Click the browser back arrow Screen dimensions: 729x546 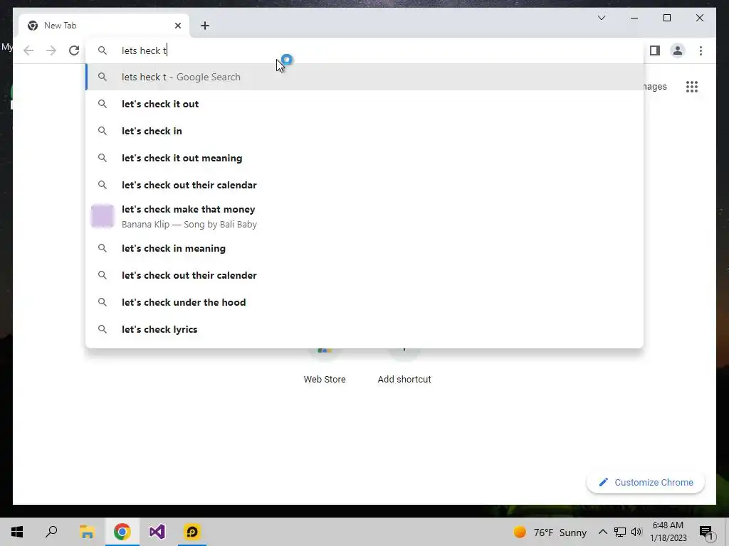28,50
